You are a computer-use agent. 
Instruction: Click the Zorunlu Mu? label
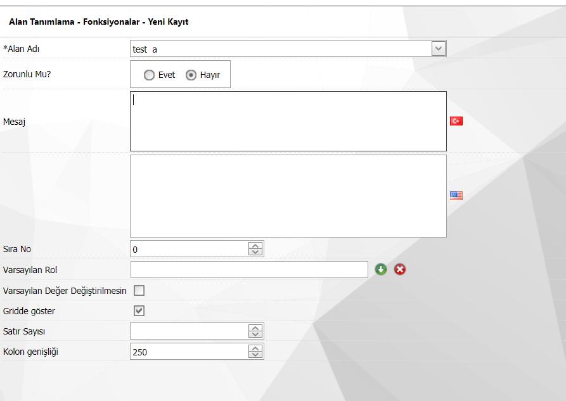27,74
